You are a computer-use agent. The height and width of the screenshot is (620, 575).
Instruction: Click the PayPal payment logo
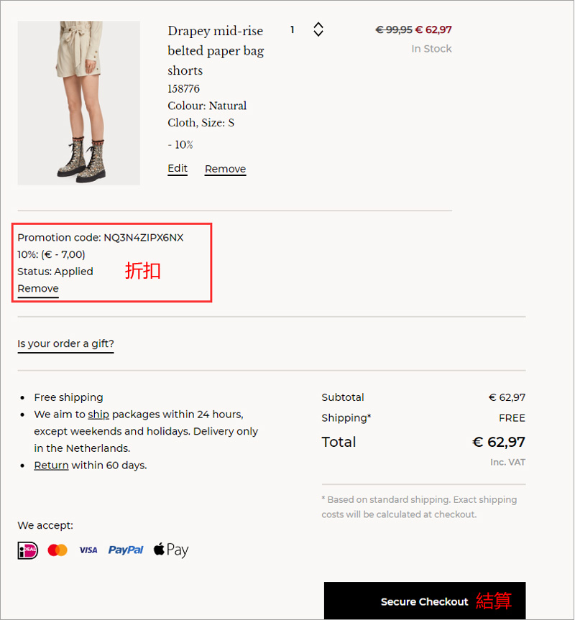point(126,550)
